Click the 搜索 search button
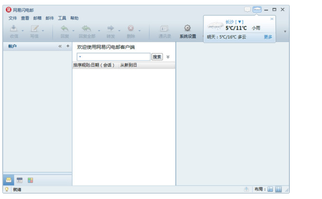The width and height of the screenshot is (322, 199). click(157, 57)
